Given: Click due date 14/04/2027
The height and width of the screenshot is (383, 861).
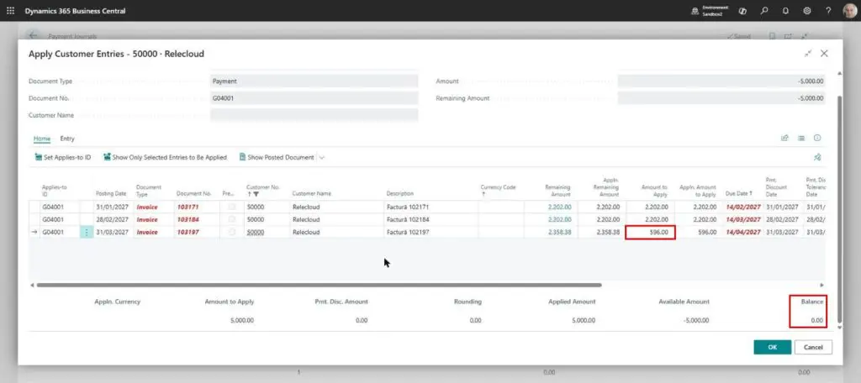Looking at the screenshot, I should [x=743, y=232].
